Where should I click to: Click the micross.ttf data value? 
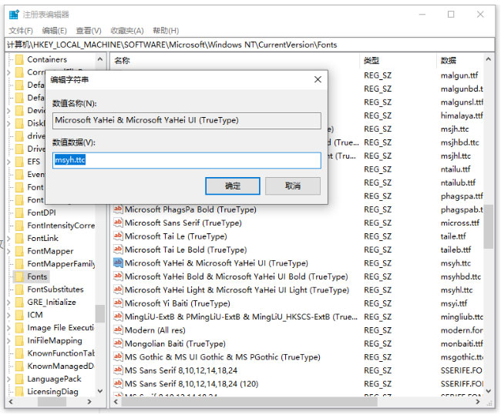click(x=460, y=223)
